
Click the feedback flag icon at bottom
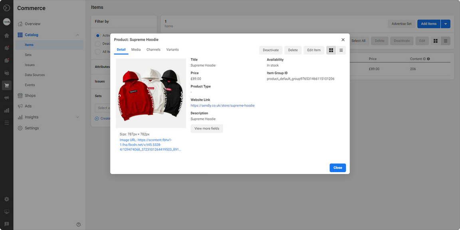pyautogui.click(x=6, y=224)
